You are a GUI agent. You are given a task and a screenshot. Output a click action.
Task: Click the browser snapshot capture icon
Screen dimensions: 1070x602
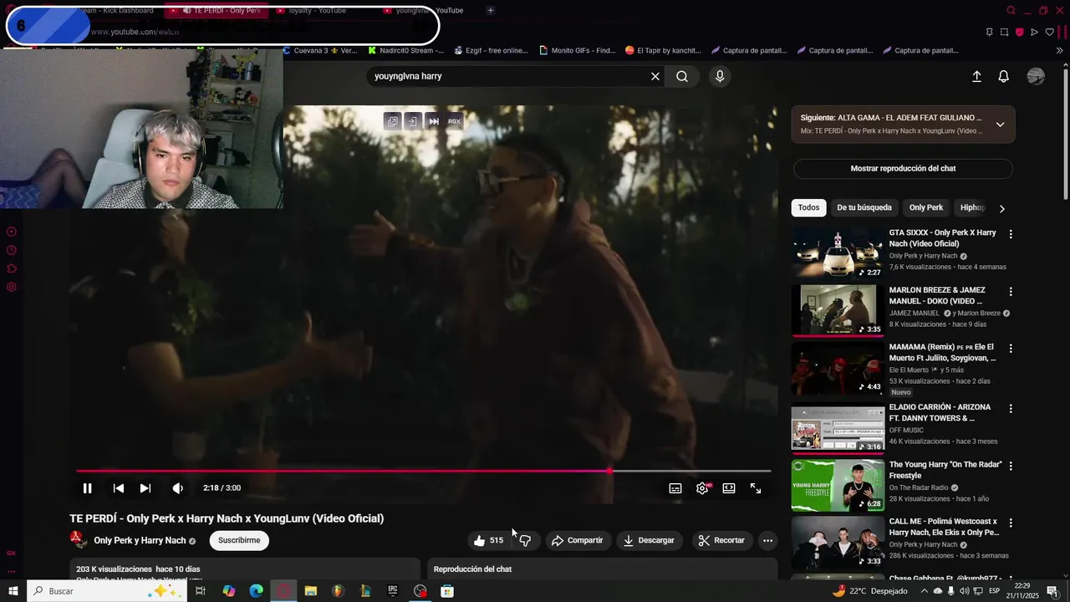(1004, 32)
